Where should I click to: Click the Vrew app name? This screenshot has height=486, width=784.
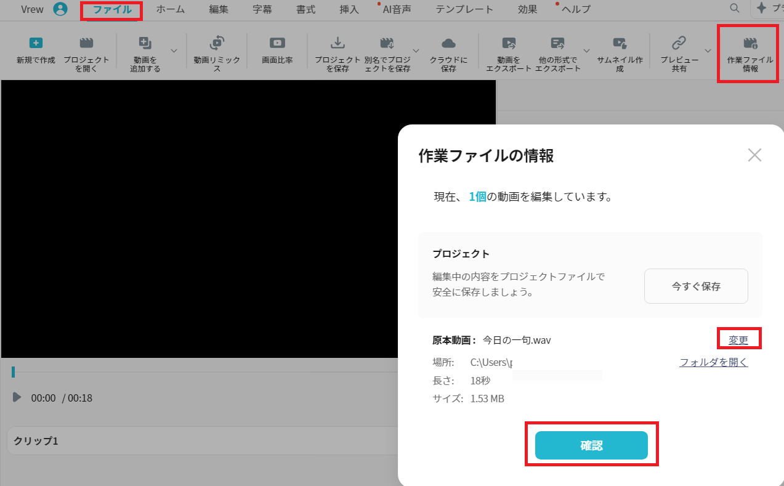pos(32,9)
